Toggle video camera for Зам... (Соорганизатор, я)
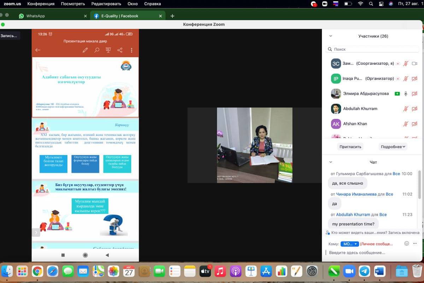 coord(415,64)
